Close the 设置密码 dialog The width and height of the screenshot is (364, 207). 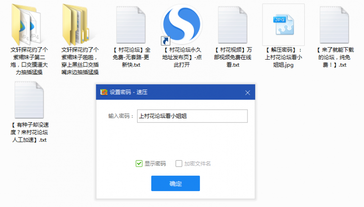coord(248,92)
